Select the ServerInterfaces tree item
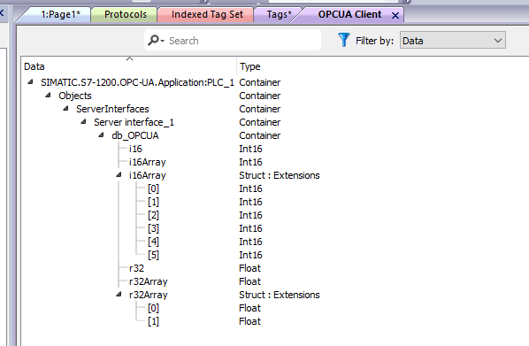This screenshot has height=346, width=529. tap(112, 109)
